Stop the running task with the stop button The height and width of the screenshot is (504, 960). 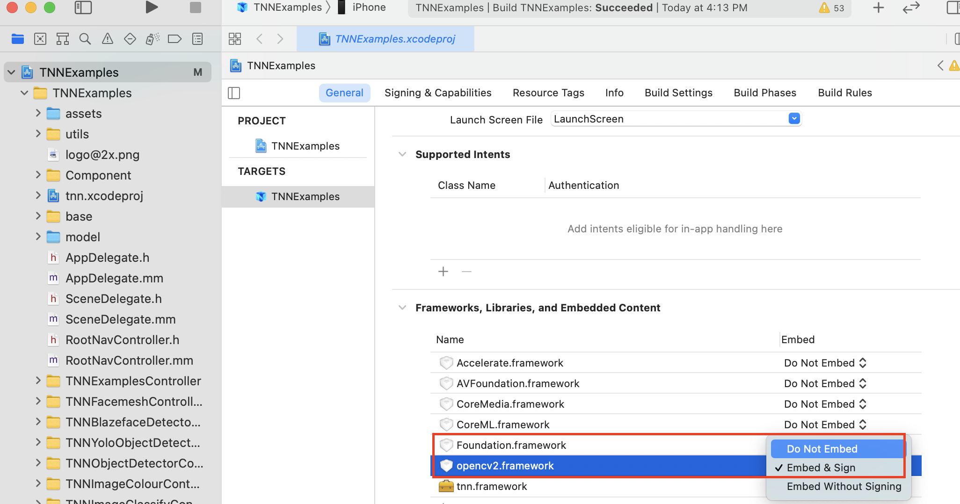(x=196, y=7)
